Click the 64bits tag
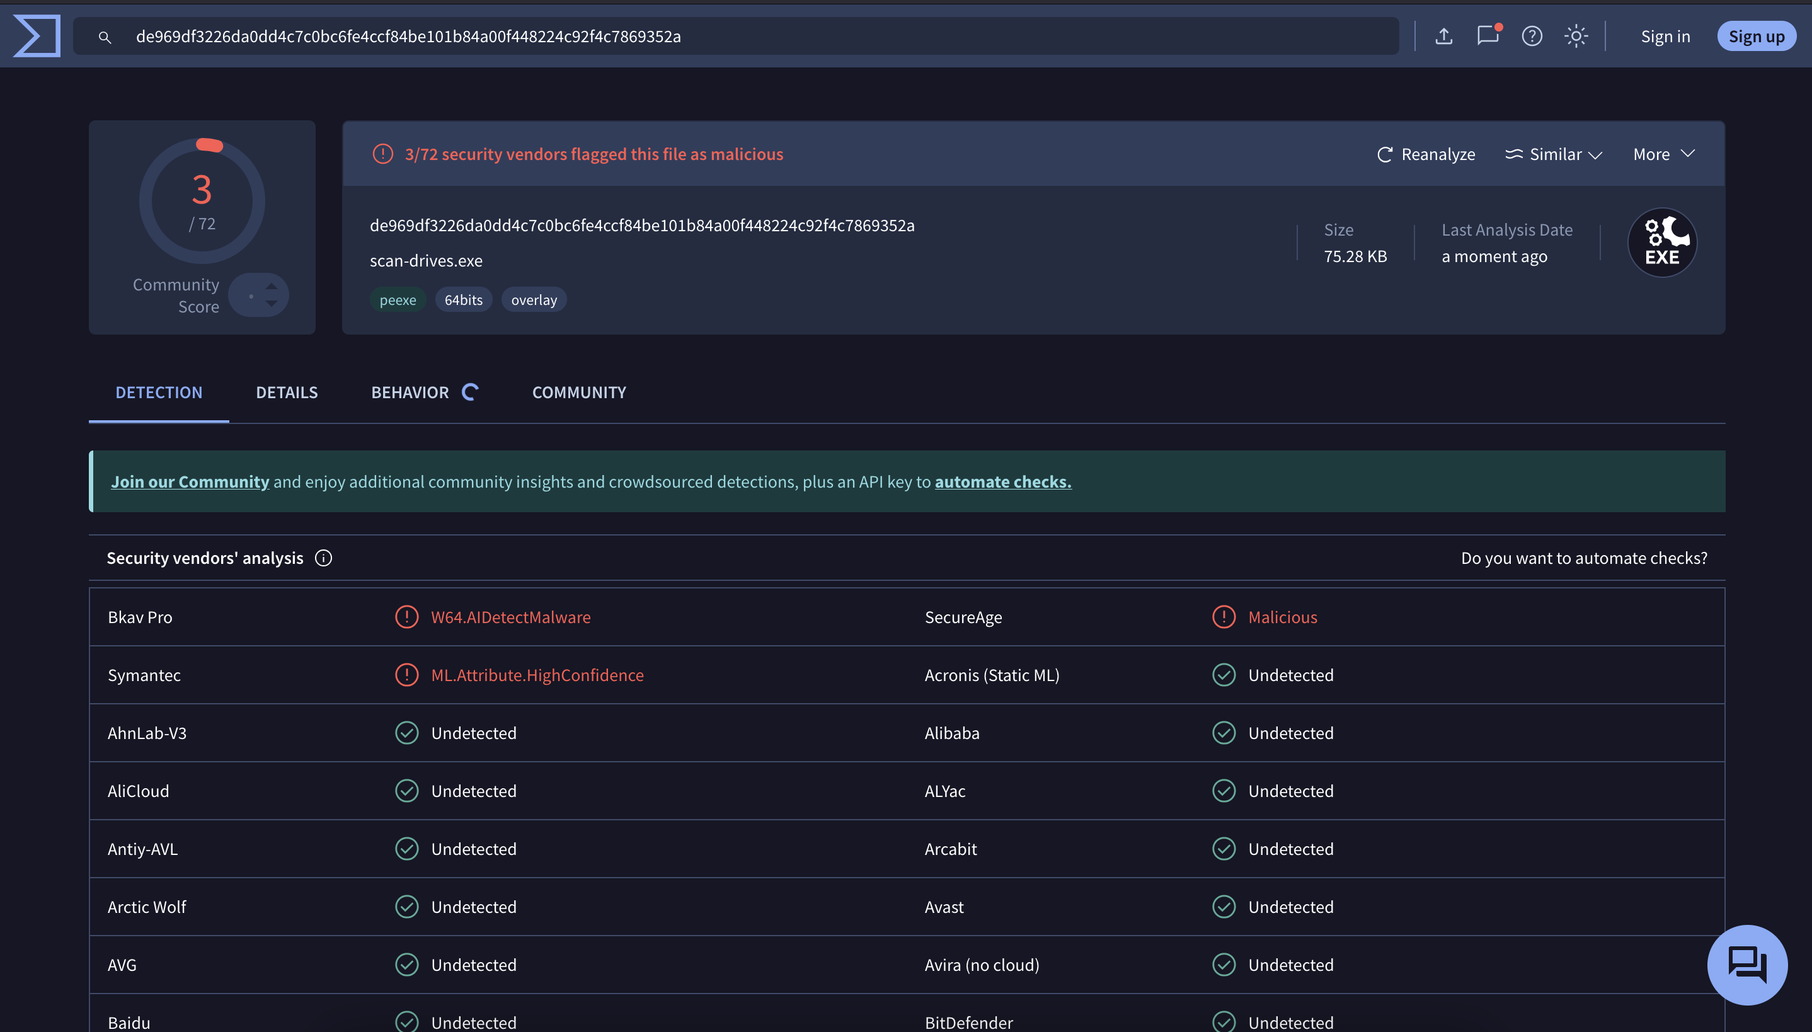This screenshot has width=1812, height=1032. [x=464, y=300]
